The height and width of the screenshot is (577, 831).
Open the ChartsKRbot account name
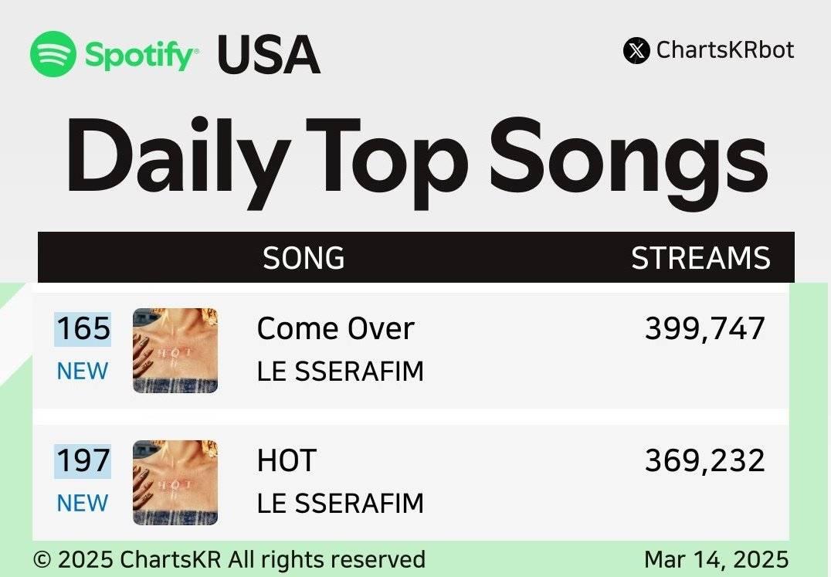tap(725, 50)
